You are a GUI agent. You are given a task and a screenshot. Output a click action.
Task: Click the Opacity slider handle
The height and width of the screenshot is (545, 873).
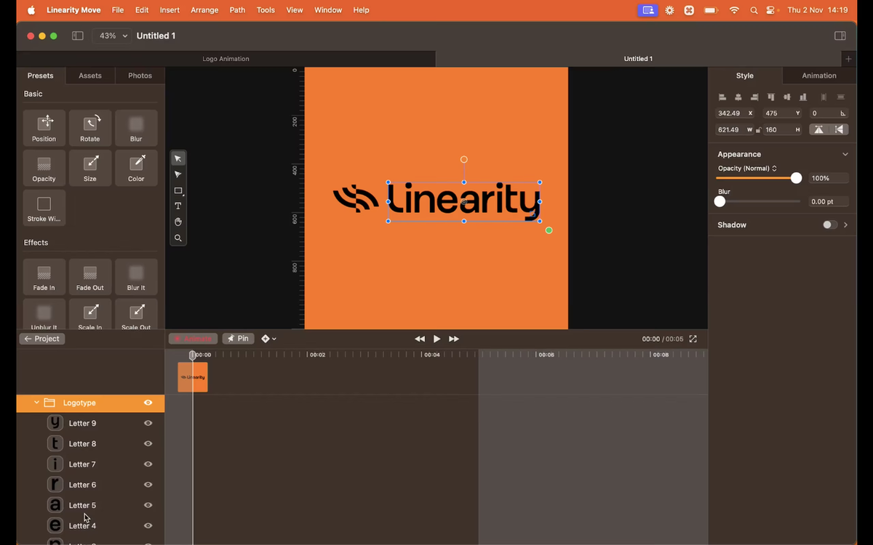pyautogui.click(x=796, y=178)
